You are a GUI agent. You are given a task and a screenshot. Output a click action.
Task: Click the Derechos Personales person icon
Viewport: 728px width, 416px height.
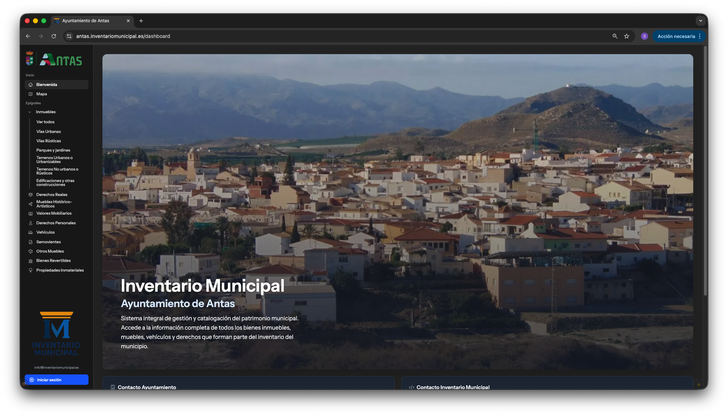click(x=31, y=223)
